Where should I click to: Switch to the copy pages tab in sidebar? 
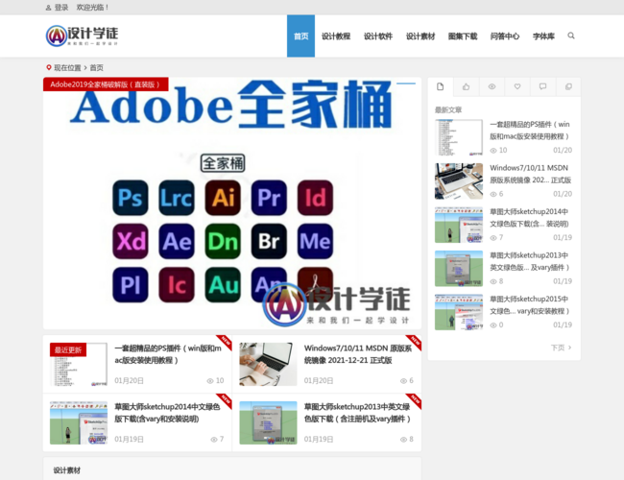click(568, 86)
